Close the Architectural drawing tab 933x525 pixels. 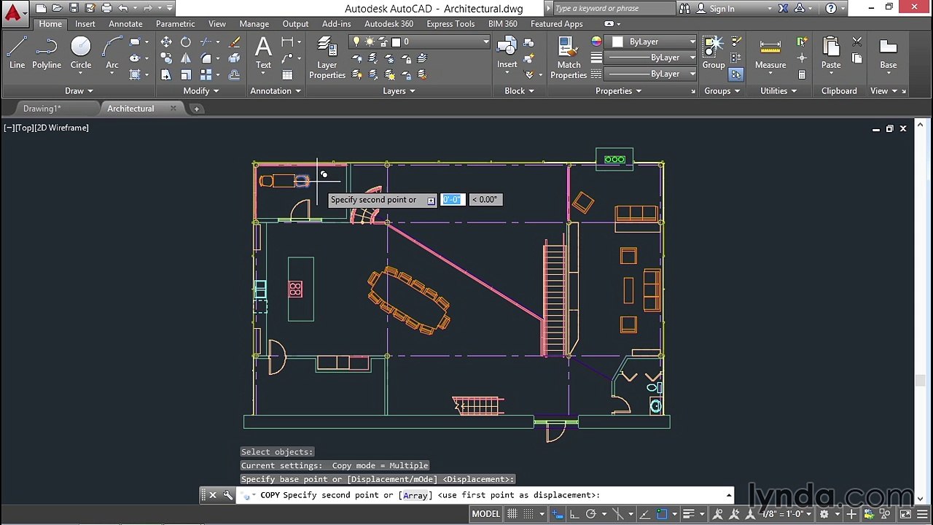pyautogui.click(x=173, y=109)
